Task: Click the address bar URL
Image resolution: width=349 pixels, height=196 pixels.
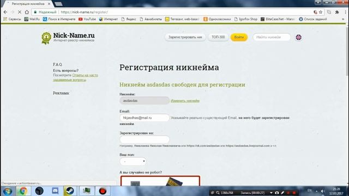Action: (x=84, y=12)
